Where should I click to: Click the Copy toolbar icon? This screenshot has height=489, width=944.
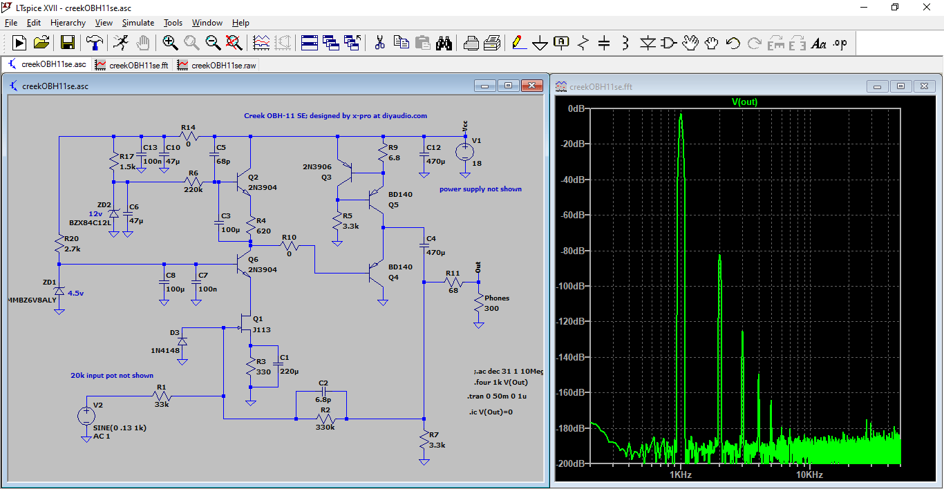tap(401, 43)
